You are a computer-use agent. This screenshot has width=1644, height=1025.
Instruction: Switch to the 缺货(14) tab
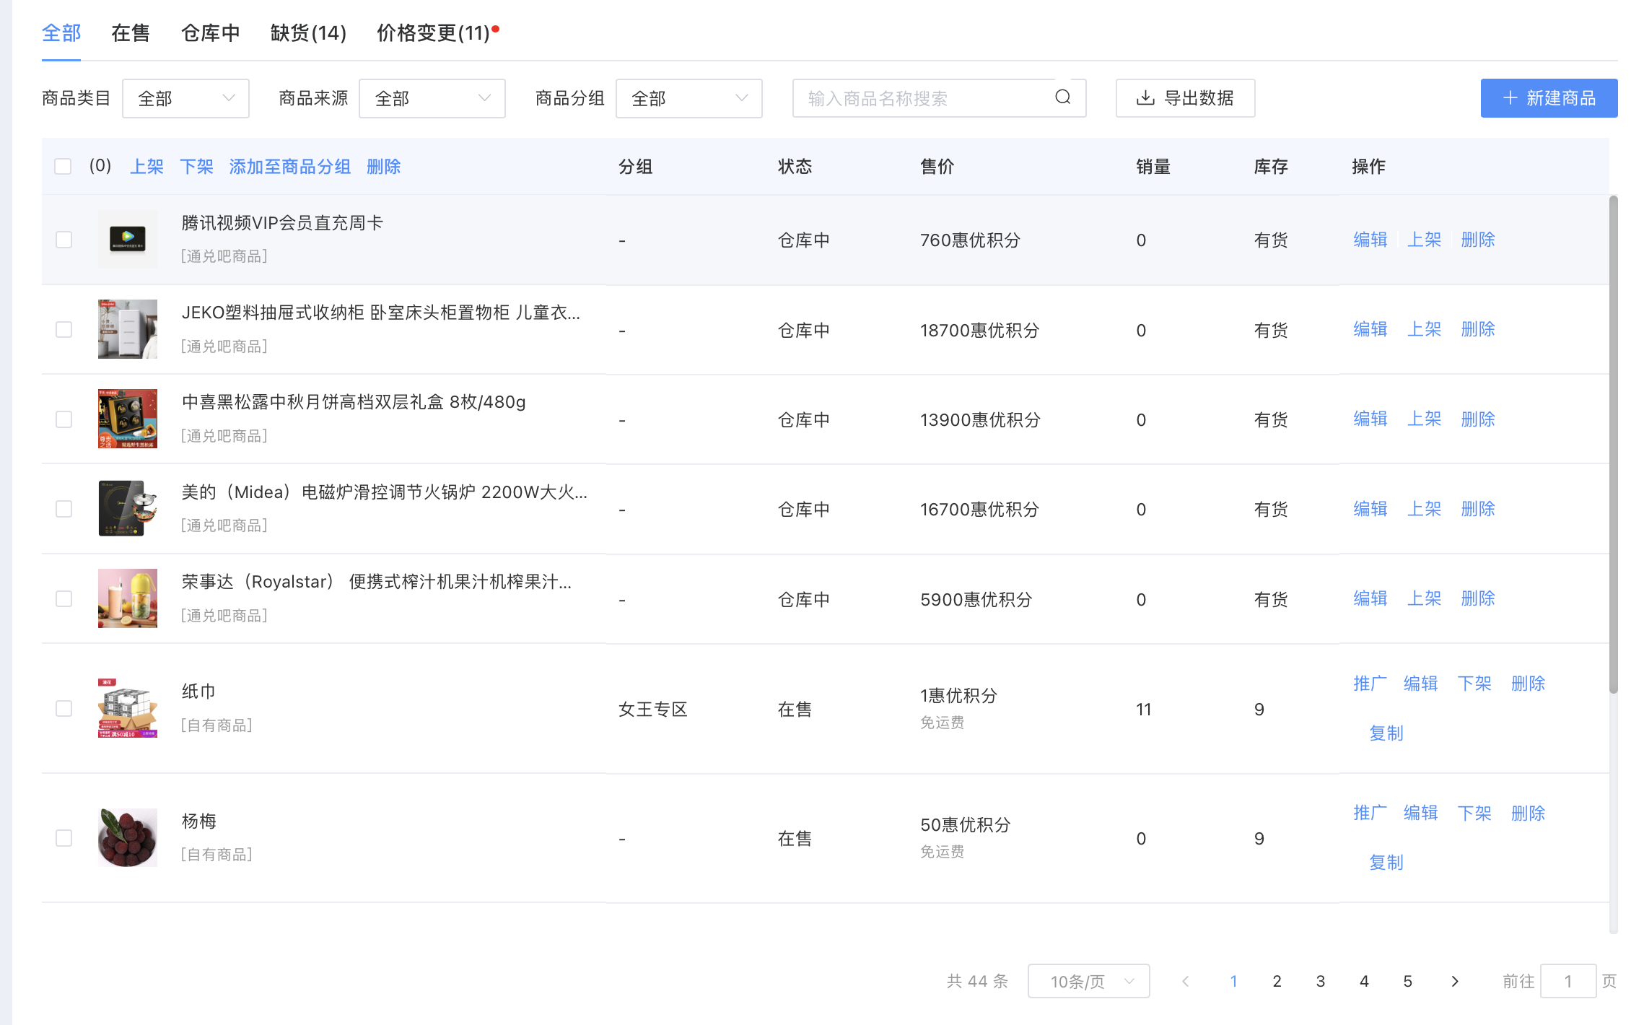(x=308, y=33)
